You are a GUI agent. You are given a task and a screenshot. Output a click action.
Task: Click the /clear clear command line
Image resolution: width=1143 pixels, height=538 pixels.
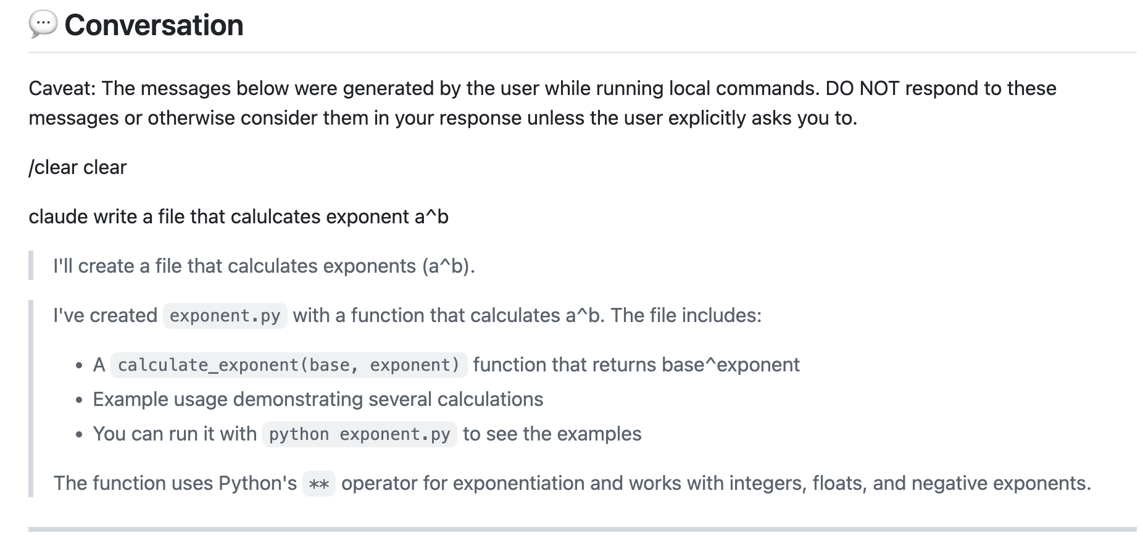(78, 167)
